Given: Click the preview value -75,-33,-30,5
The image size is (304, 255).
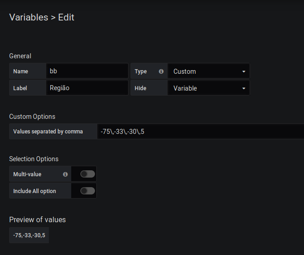Looking at the screenshot, I should (x=29, y=235).
